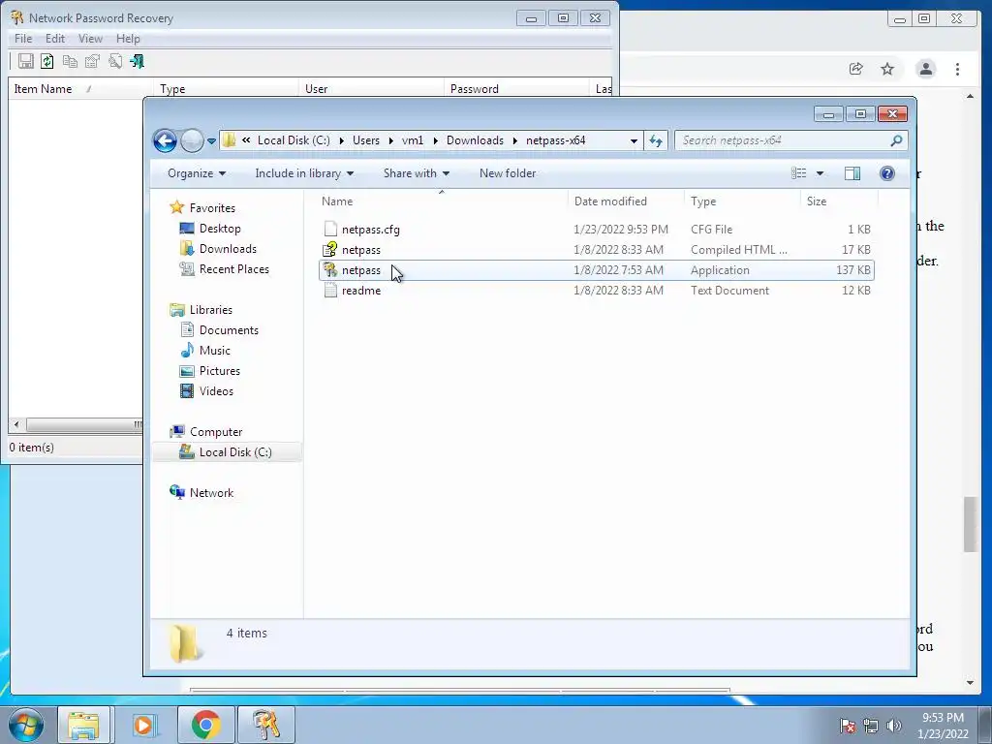Expand dropdown arrow after vm1 breadcrumb
The width and height of the screenshot is (992, 744).
(435, 140)
